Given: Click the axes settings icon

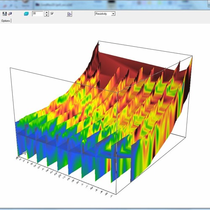Looking at the screenshot, I should click(69, 14).
